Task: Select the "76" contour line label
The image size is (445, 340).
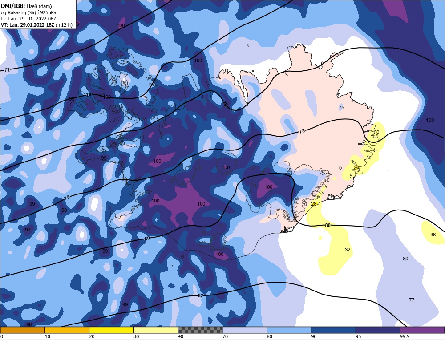Action: point(224,104)
